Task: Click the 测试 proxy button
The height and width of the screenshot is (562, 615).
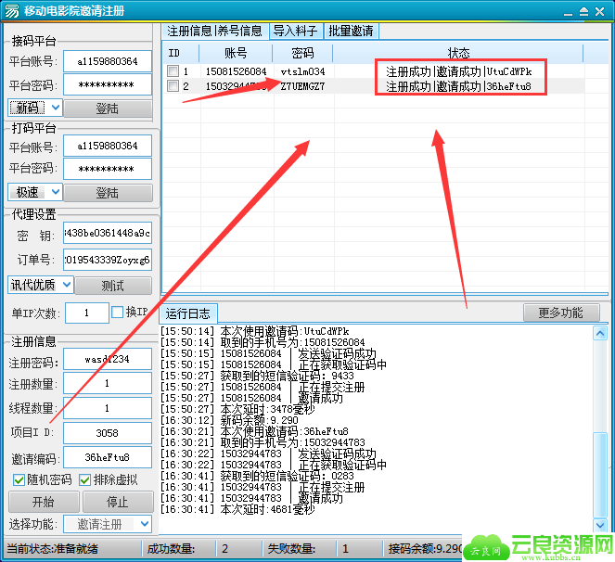Action: [x=113, y=286]
